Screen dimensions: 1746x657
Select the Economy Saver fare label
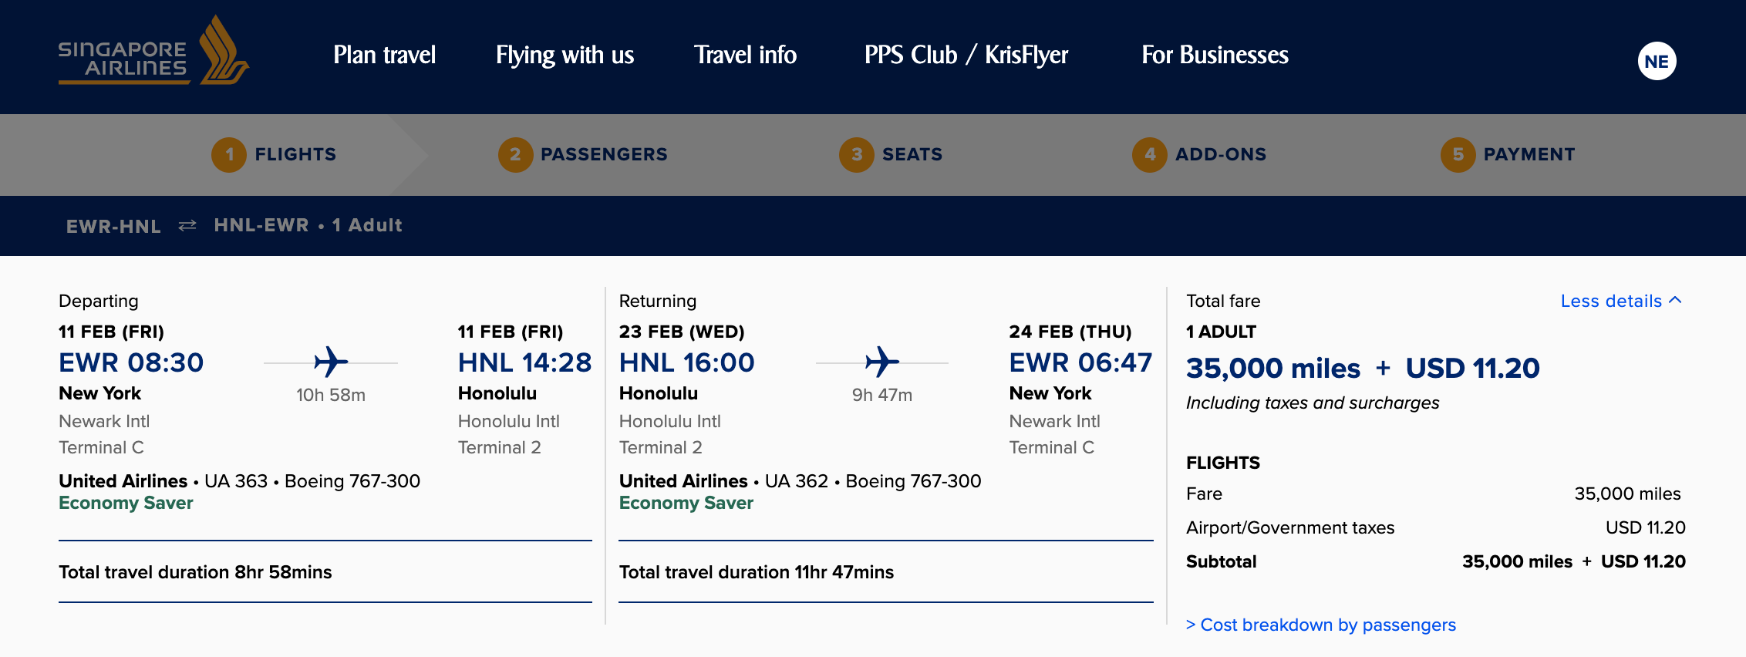[126, 503]
